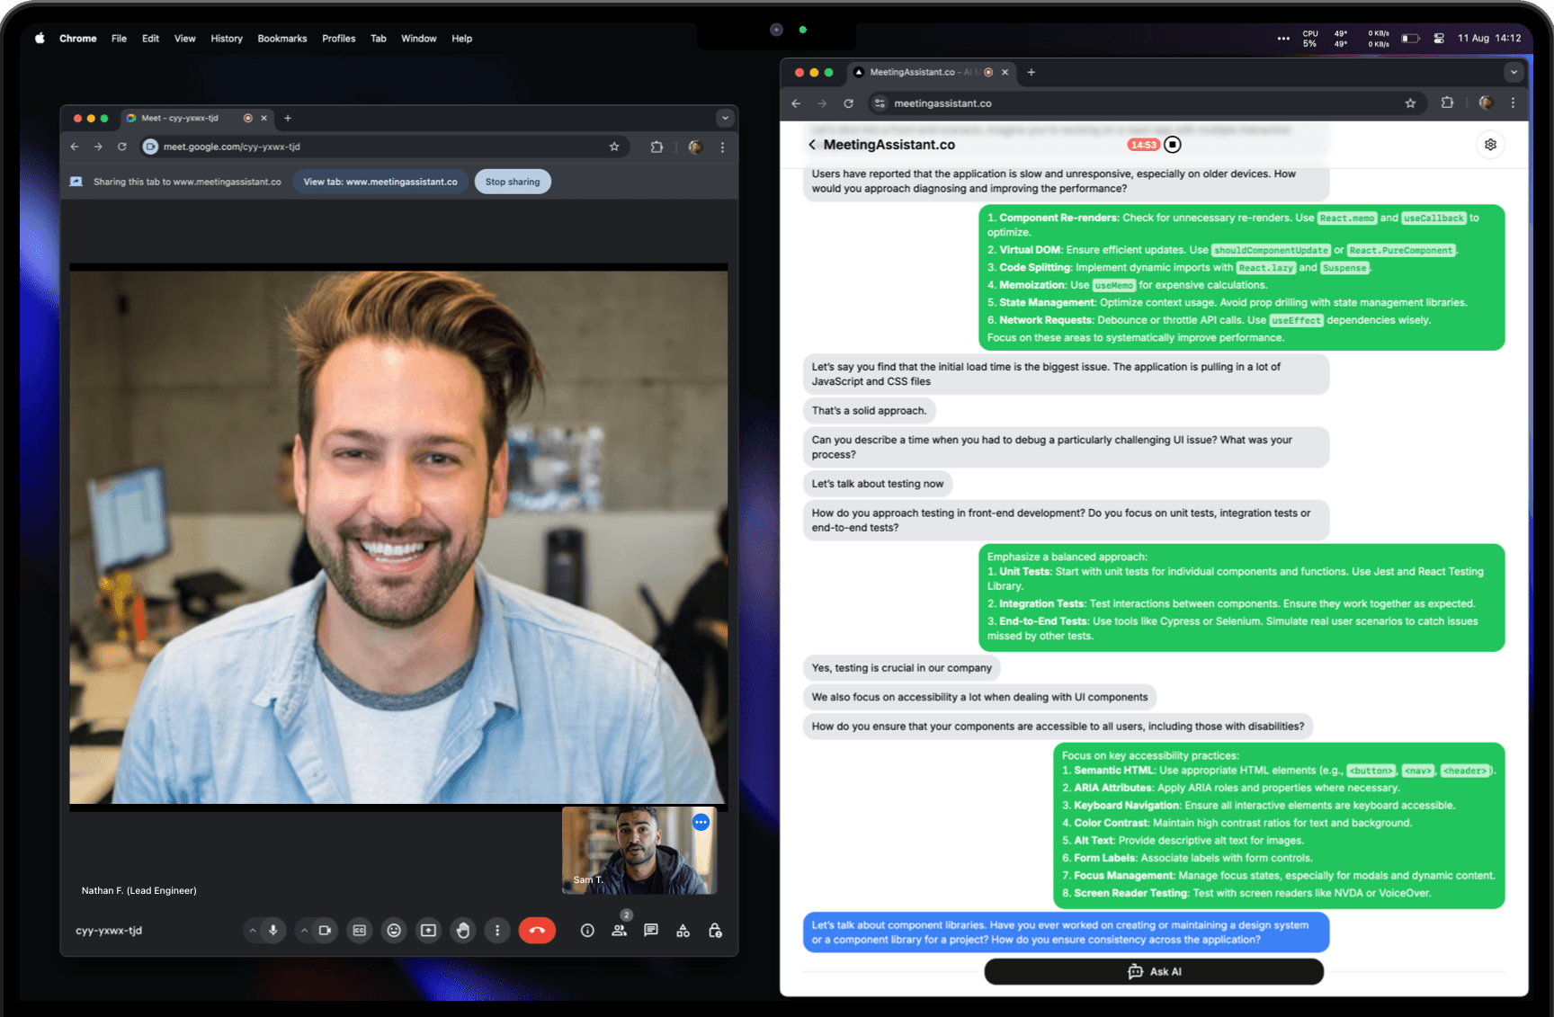
Task: Open the activities icon in Meet
Action: [x=683, y=931]
